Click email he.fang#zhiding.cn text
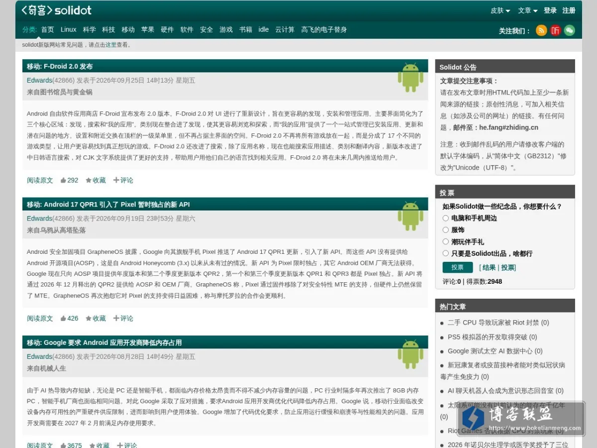Screen dimensions: 597x448 click(x=509, y=127)
